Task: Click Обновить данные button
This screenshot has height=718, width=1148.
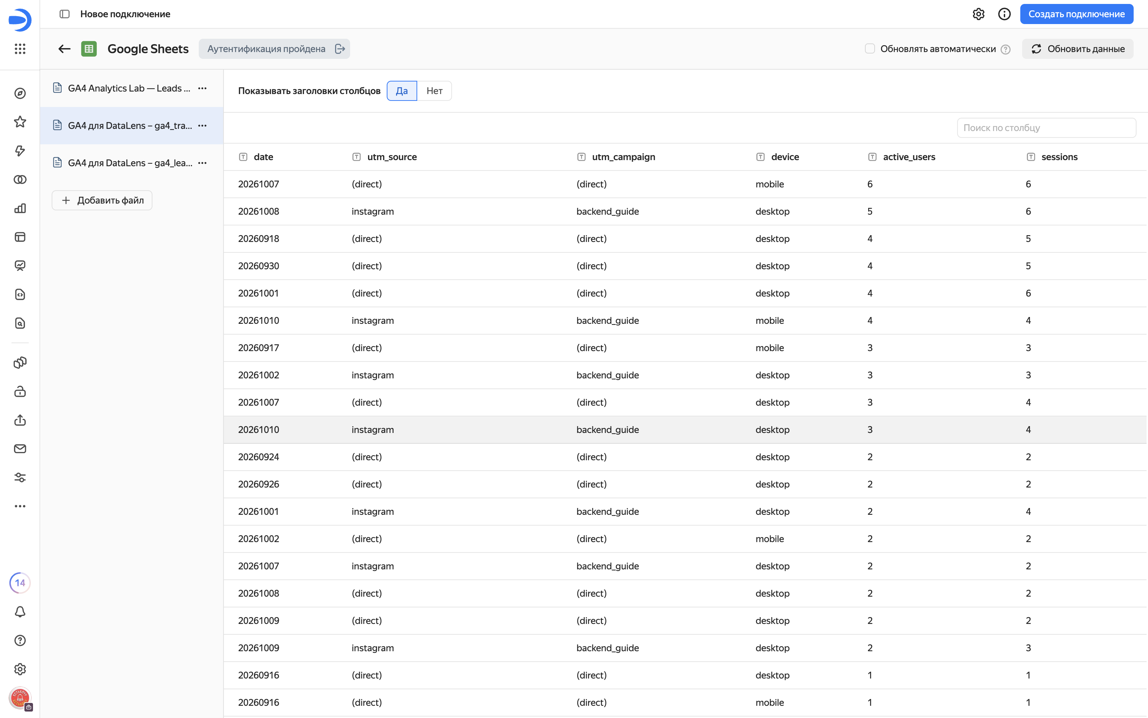Action: 1077,49
